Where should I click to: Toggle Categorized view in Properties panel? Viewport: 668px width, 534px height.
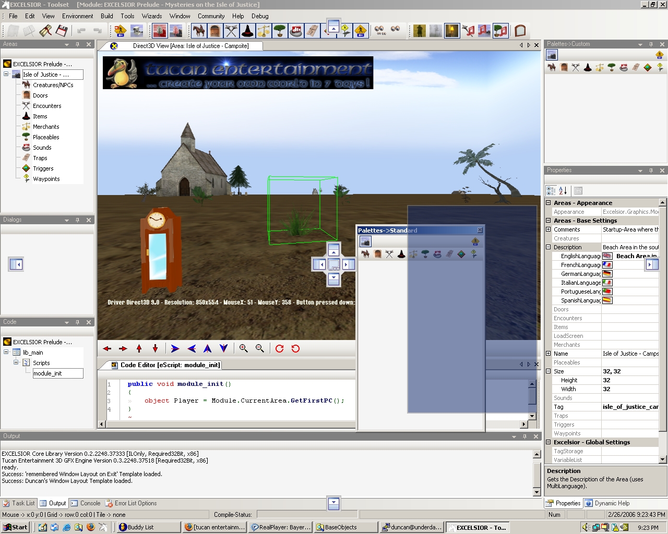pyautogui.click(x=551, y=190)
